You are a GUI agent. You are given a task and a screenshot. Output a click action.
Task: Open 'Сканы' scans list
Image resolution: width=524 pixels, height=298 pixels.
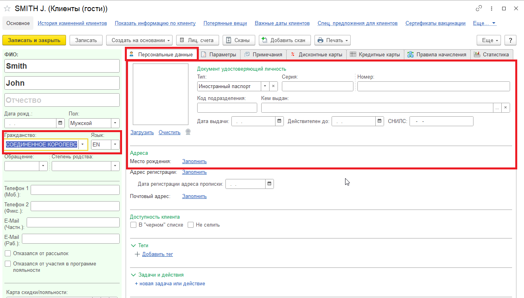click(239, 40)
